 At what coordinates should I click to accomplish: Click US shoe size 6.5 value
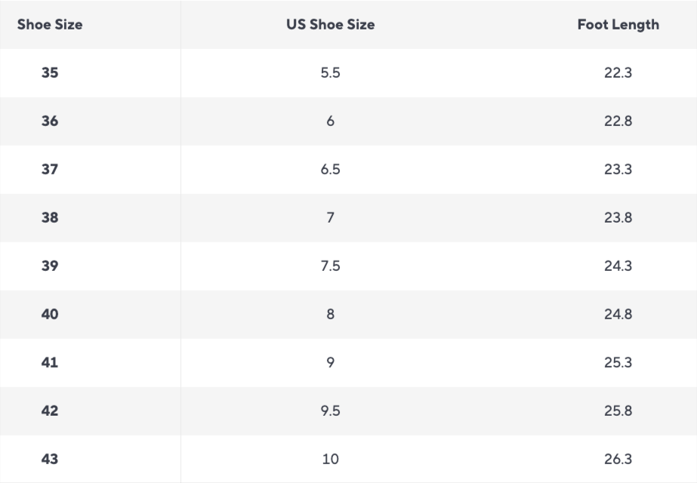[330, 169]
